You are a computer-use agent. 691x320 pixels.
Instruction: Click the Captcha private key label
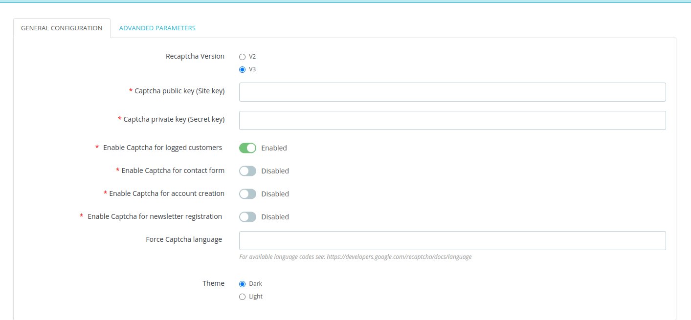point(174,119)
